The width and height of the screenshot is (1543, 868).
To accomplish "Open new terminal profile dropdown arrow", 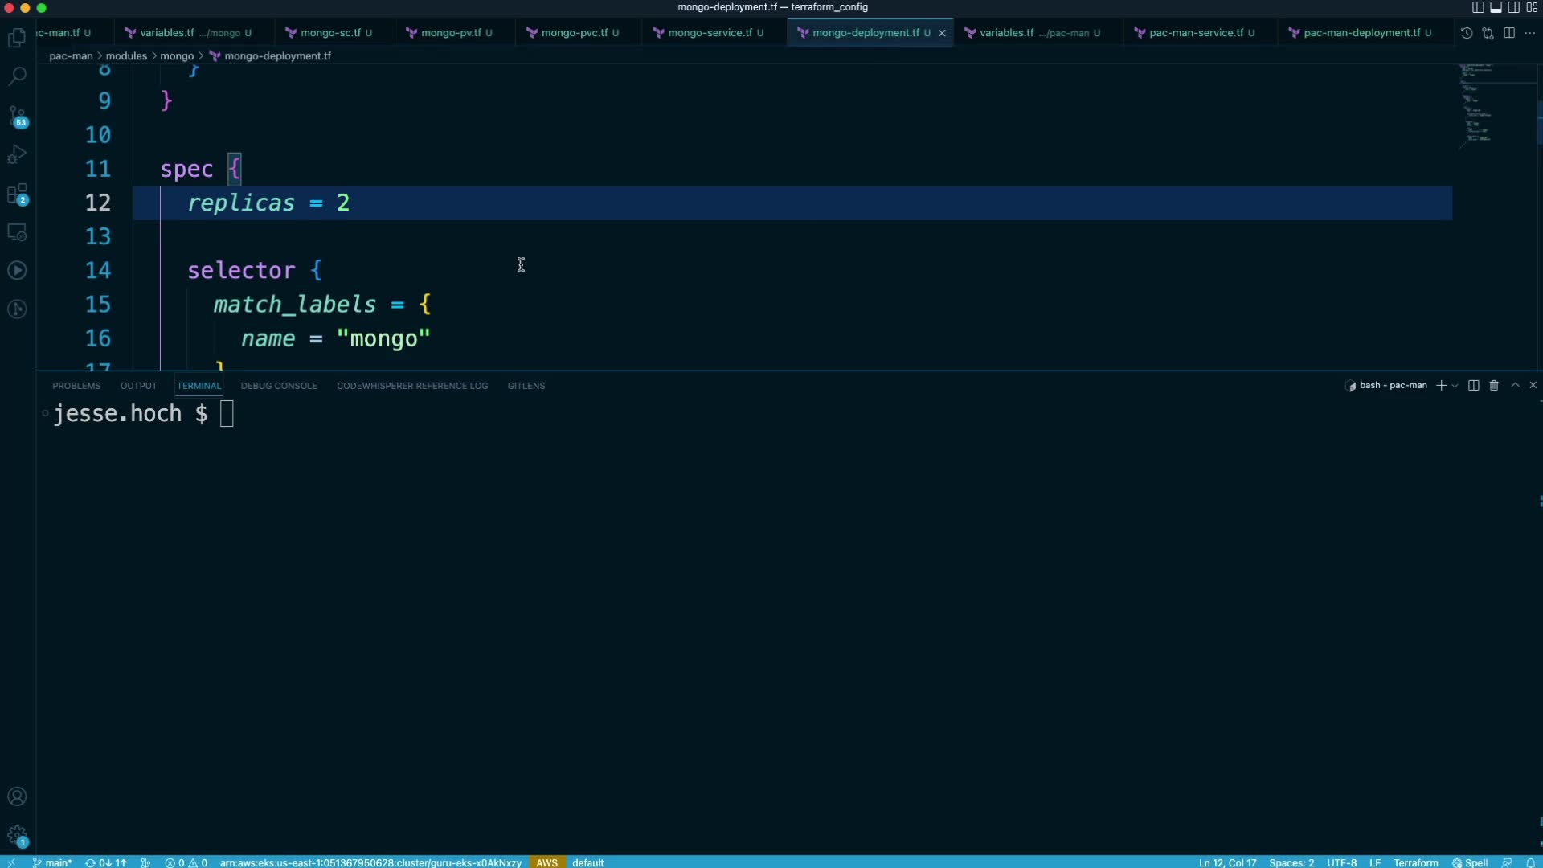I will pos(1455,386).
